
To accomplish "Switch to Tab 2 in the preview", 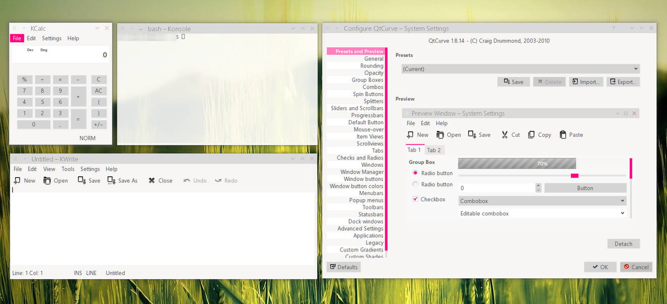I will point(434,150).
